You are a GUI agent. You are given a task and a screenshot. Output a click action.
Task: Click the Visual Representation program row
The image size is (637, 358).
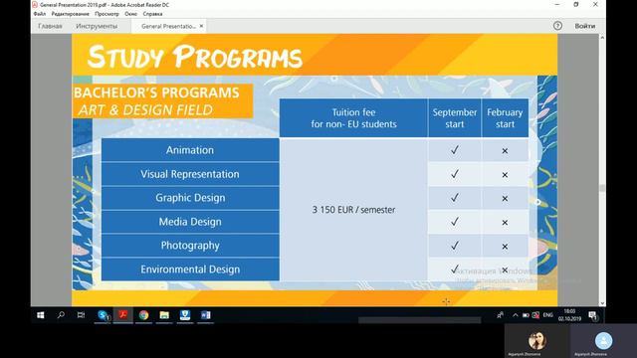tap(190, 174)
